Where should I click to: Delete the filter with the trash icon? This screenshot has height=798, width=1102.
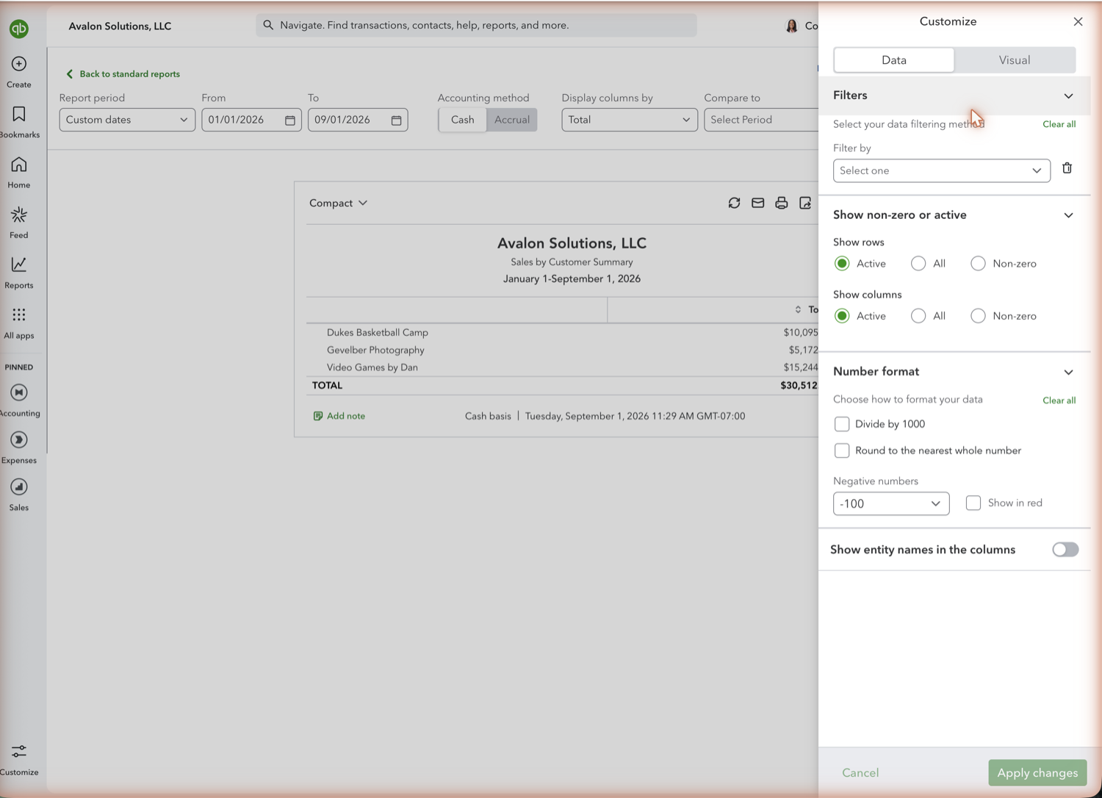tap(1067, 168)
